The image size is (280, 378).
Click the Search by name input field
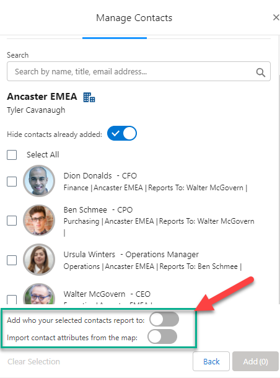(139, 71)
